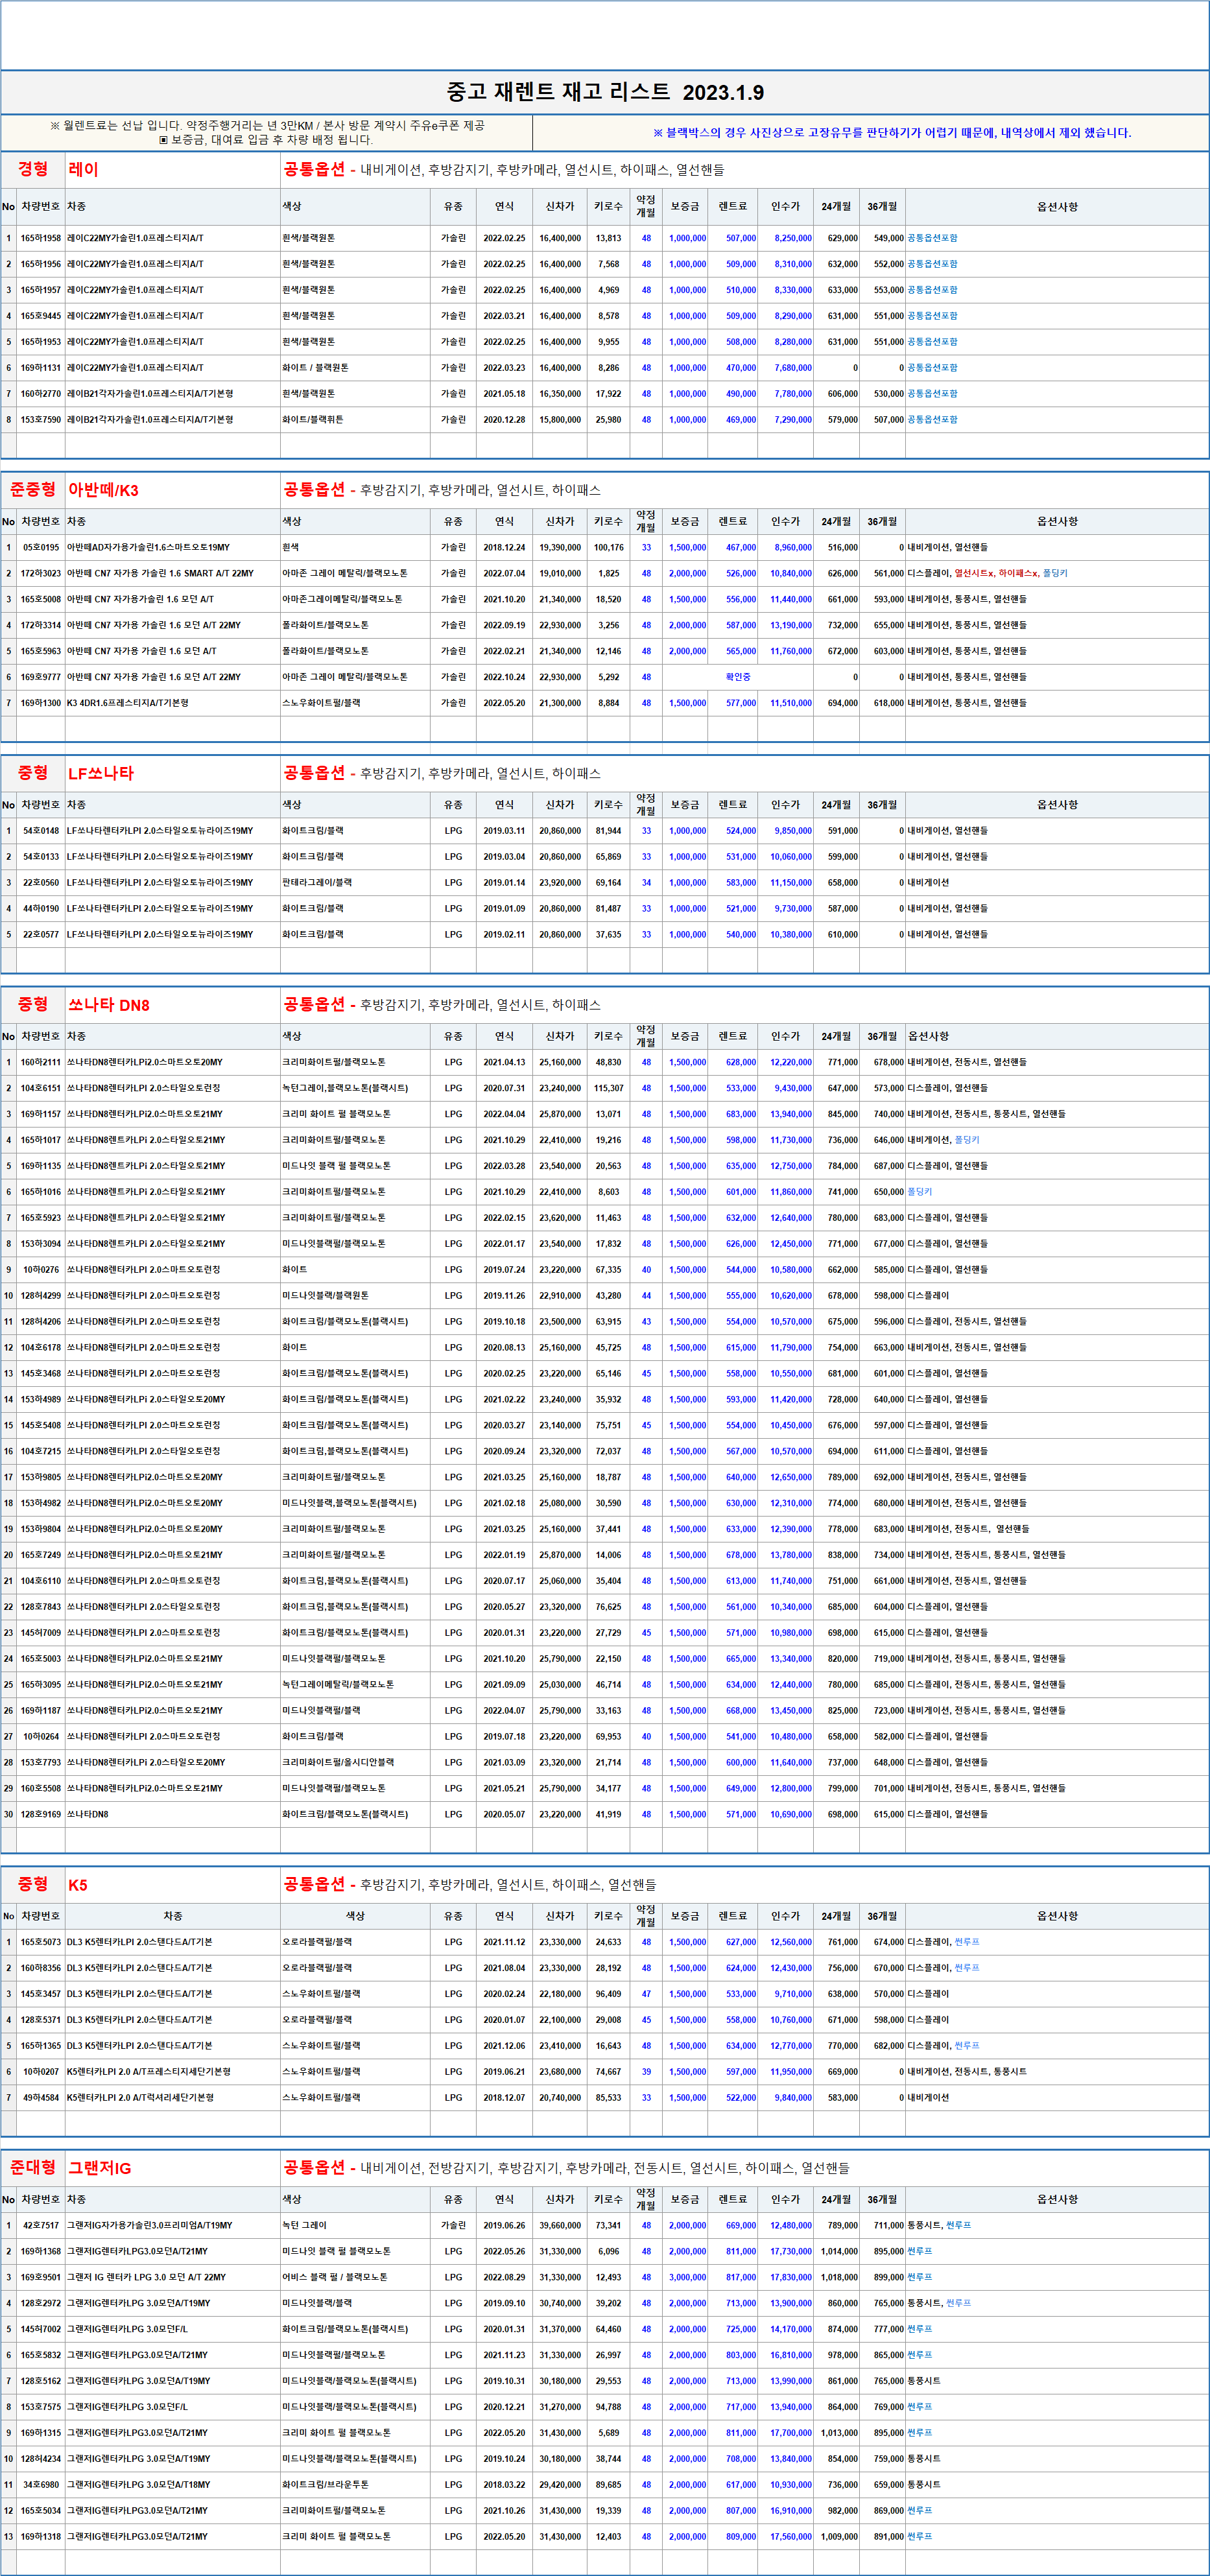Click 24-month value 1,018,000
This screenshot has height=2576, width=1210.
(x=839, y=2278)
